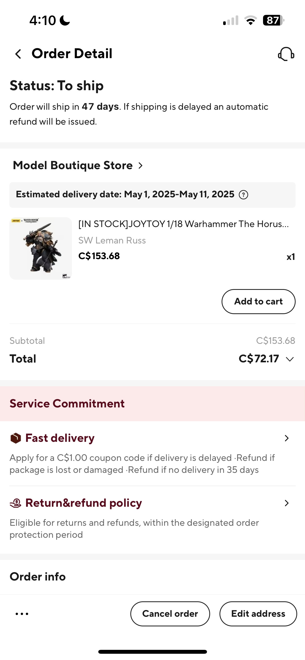Tap the Wi-Fi status icon
Viewport: 305px width, 660px height.
(251, 20)
